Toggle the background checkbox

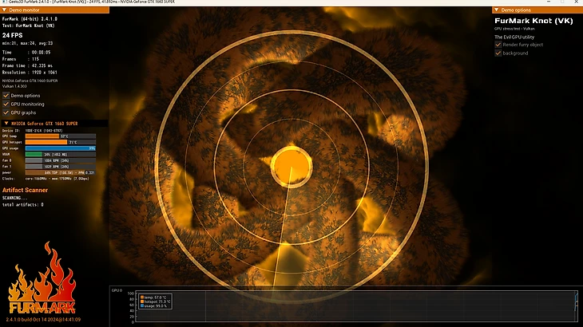coord(498,53)
